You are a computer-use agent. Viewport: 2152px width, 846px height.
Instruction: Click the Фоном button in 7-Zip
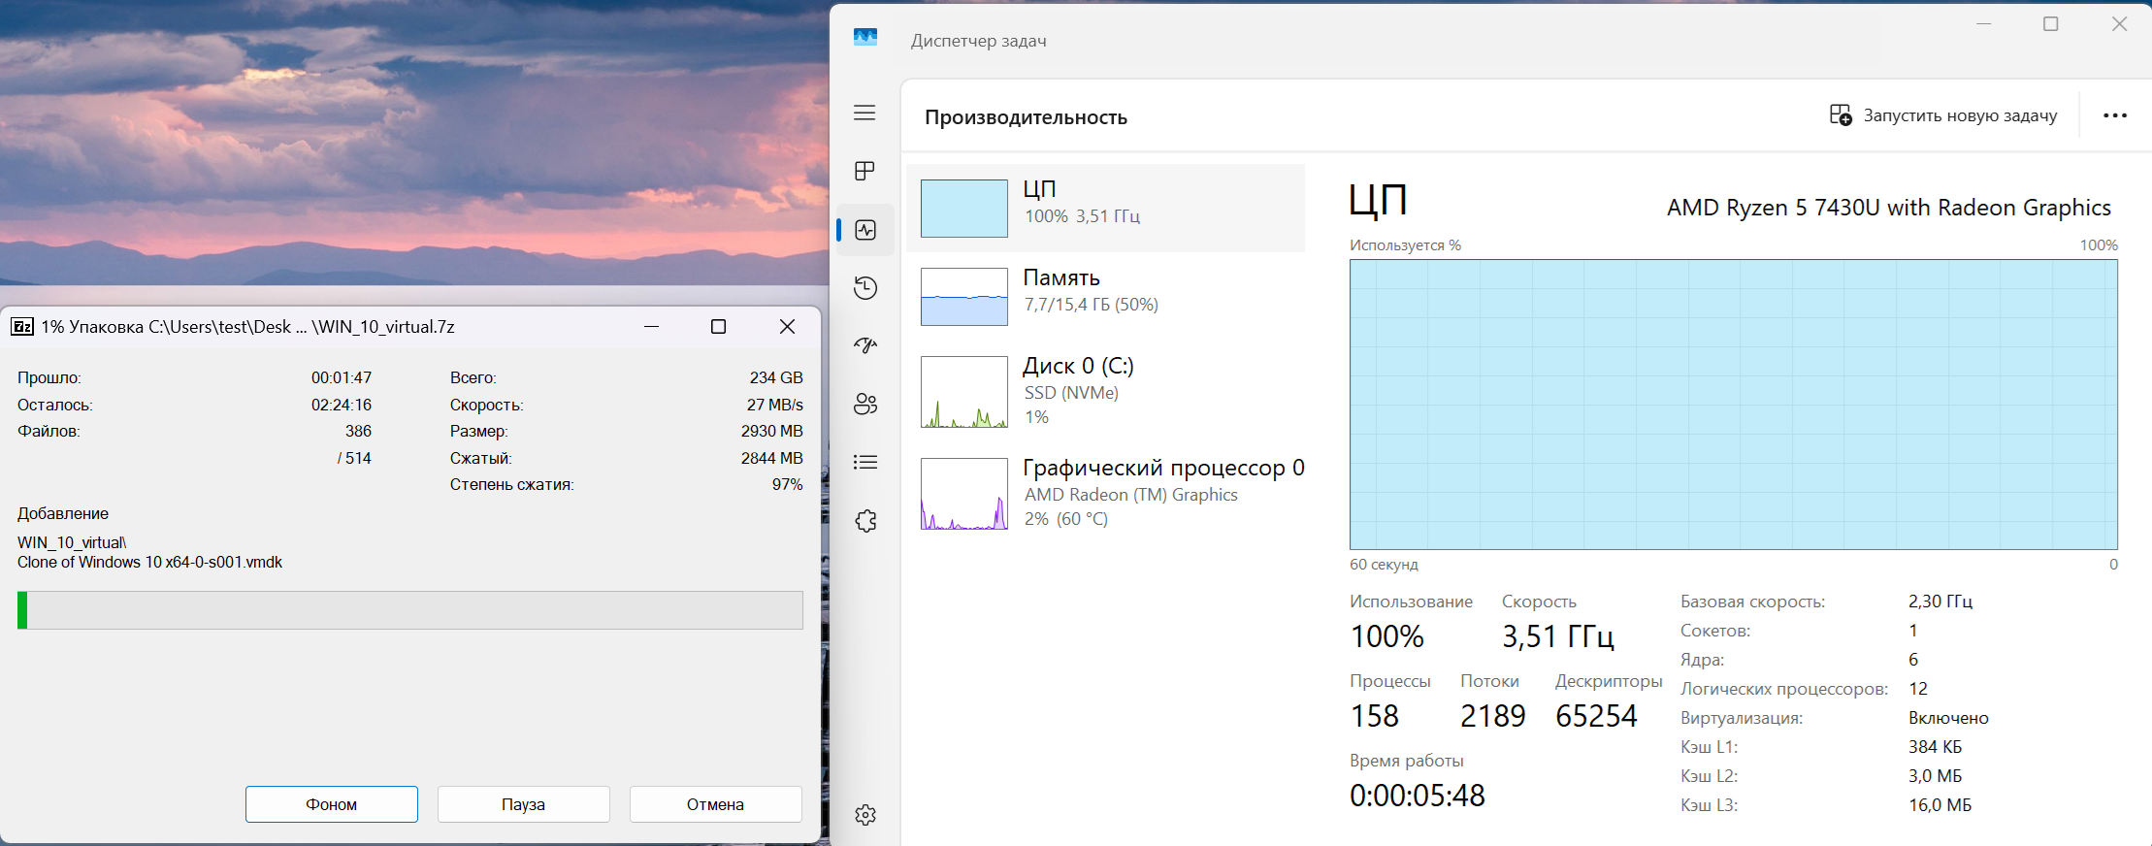coord(332,804)
